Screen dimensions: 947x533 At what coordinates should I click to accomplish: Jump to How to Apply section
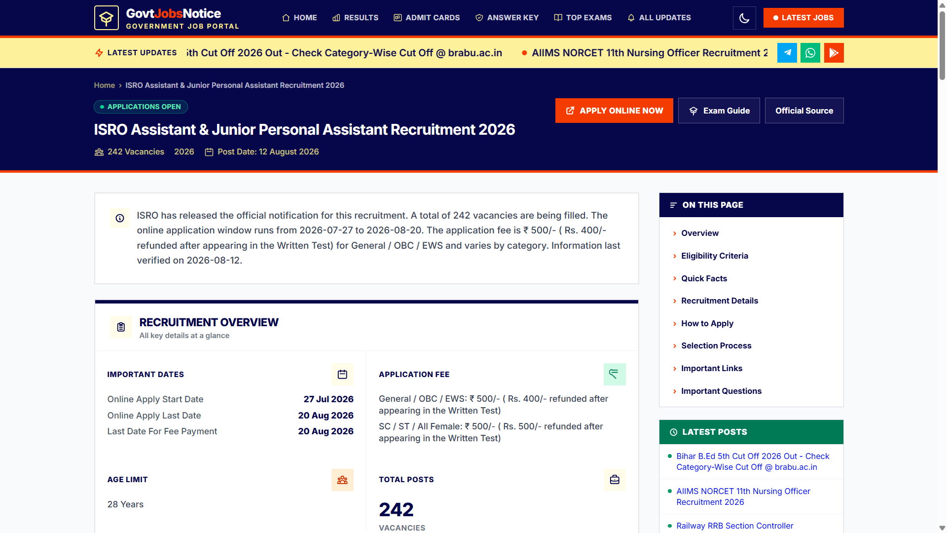click(x=707, y=324)
